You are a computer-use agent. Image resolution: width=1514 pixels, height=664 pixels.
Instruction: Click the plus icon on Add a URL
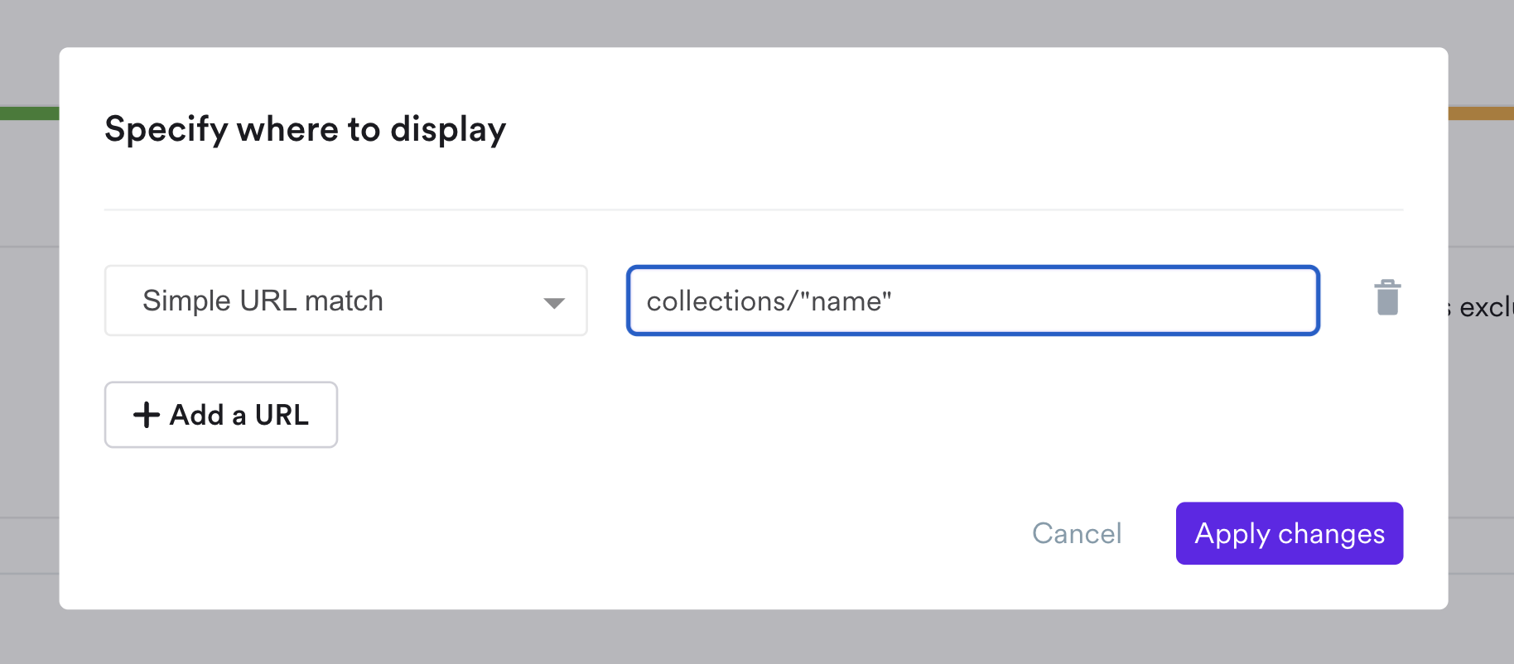[x=147, y=415]
